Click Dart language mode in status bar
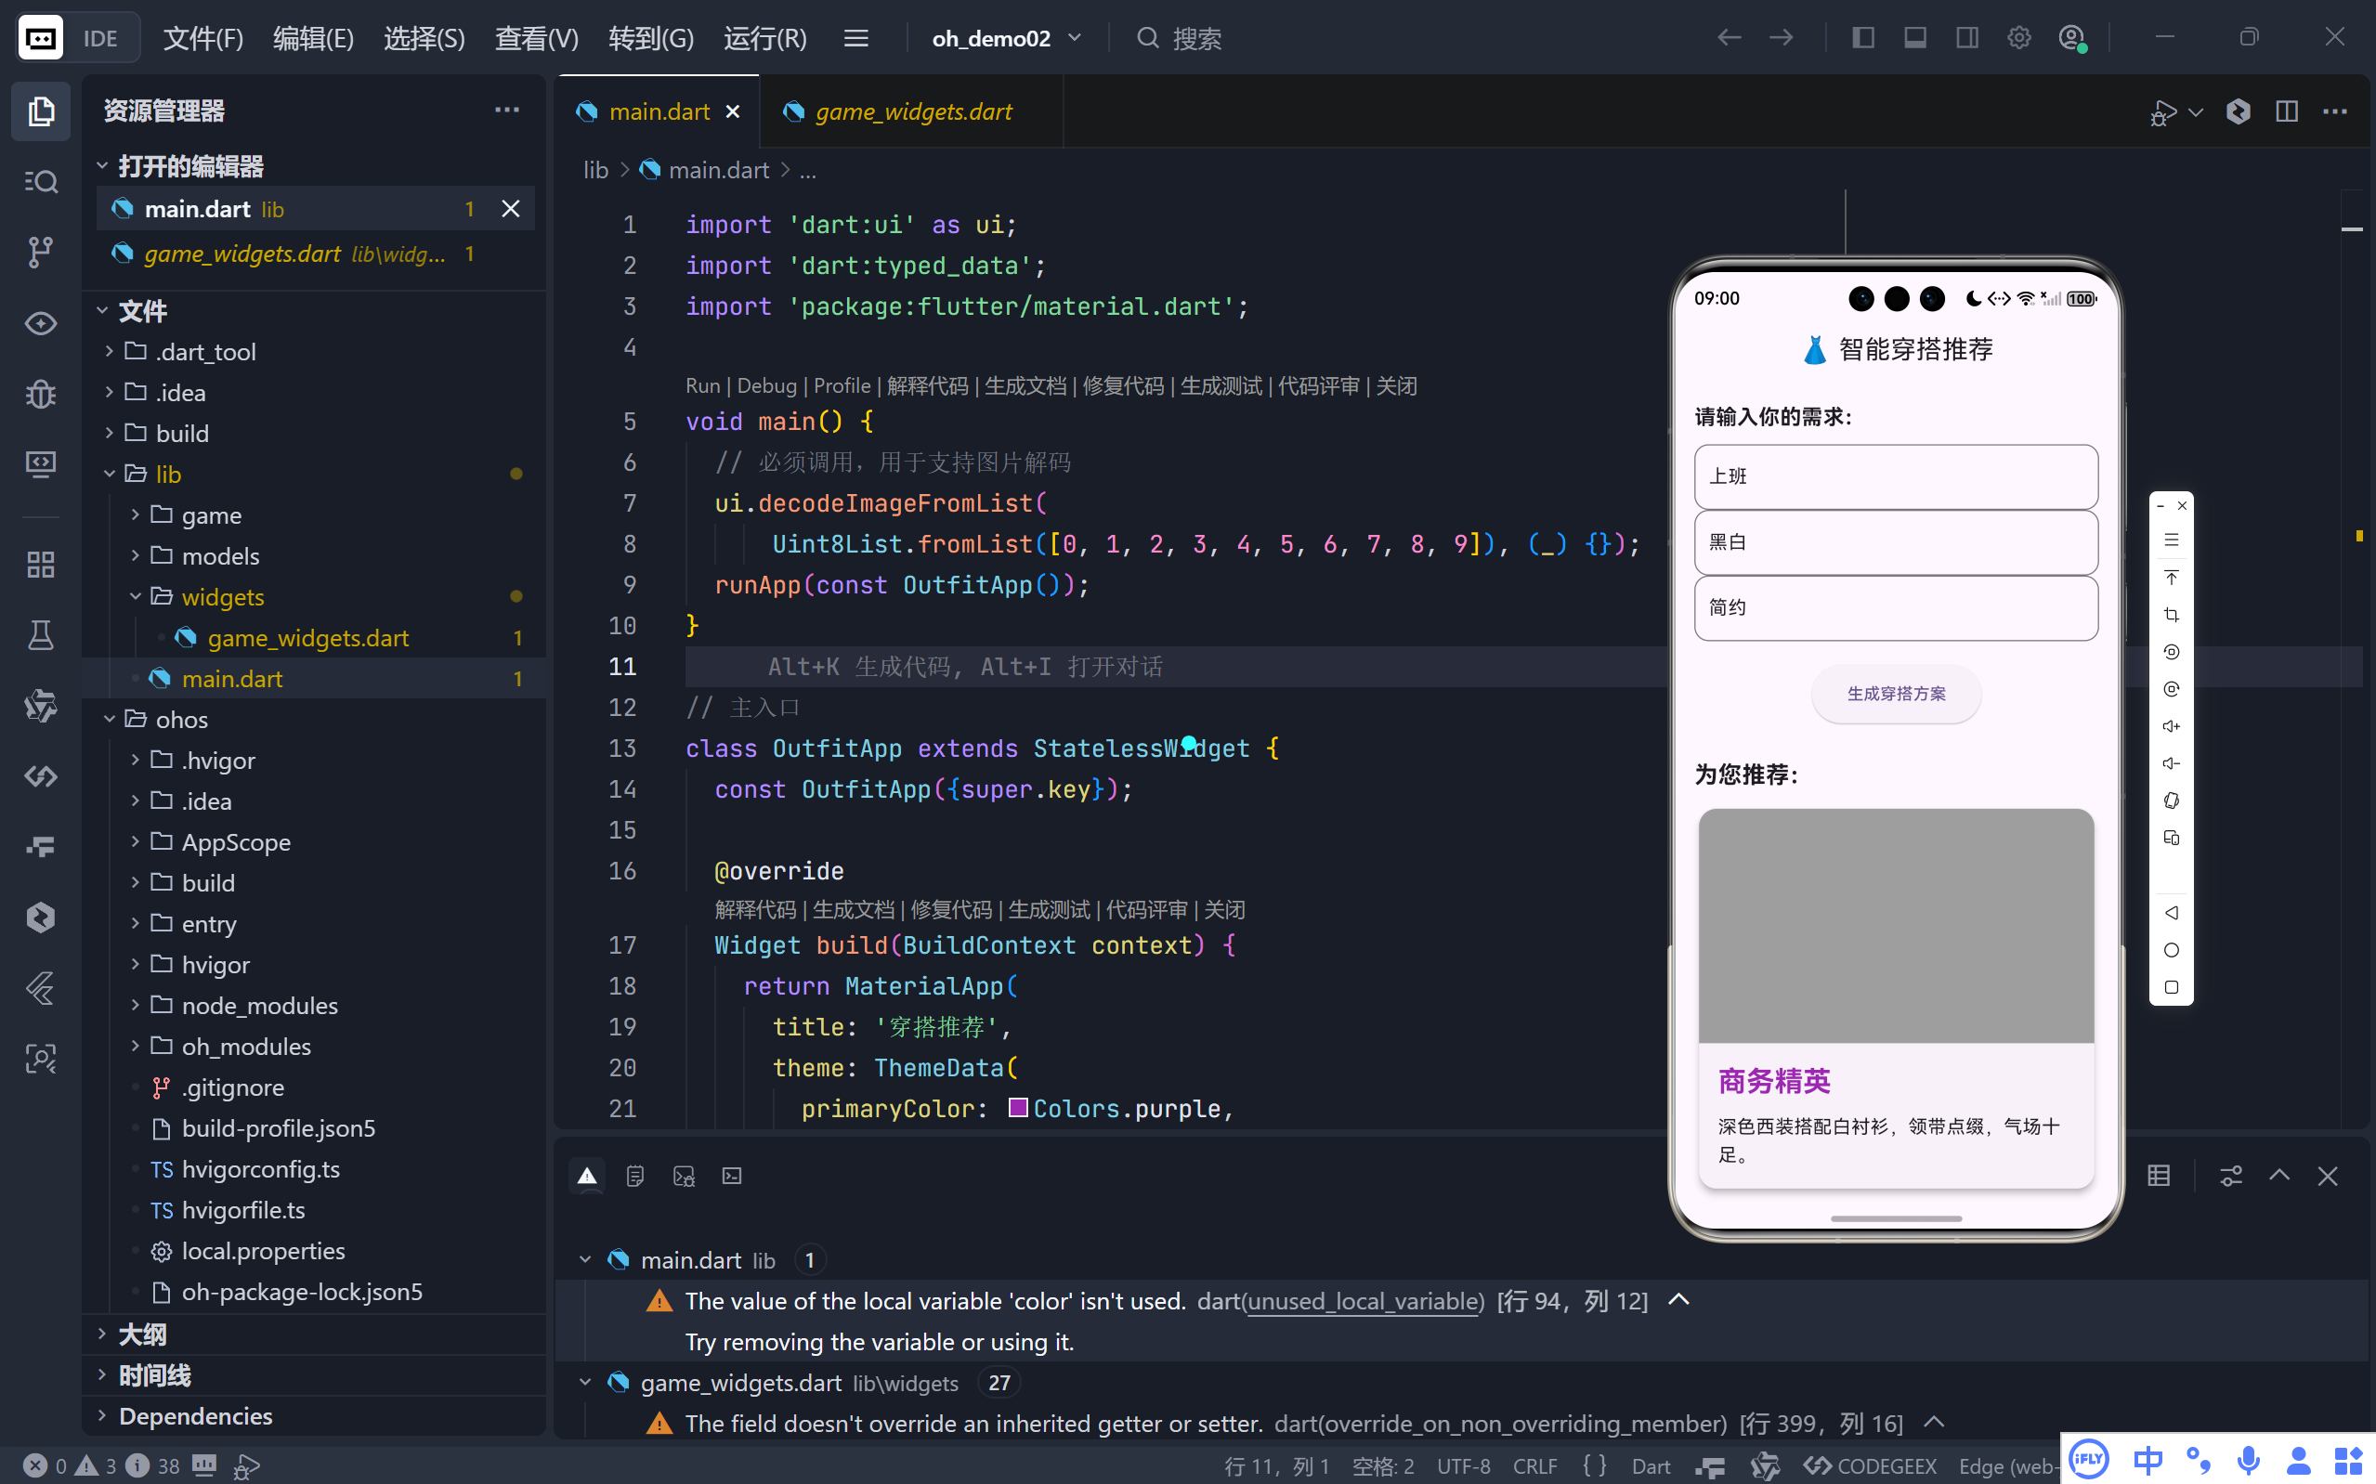Image resolution: width=2376 pixels, height=1484 pixels. coord(1651,1465)
